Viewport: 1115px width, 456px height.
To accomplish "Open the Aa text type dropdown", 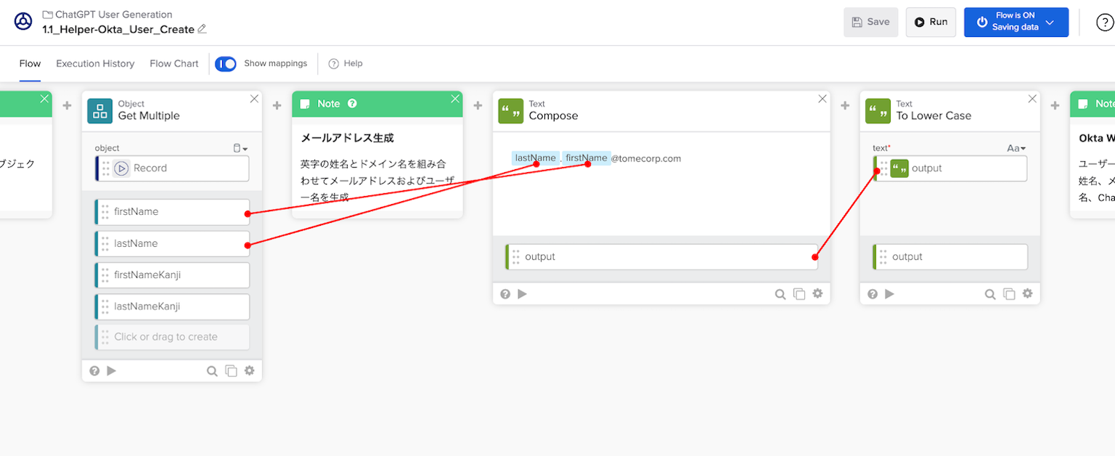I will coord(1016,148).
